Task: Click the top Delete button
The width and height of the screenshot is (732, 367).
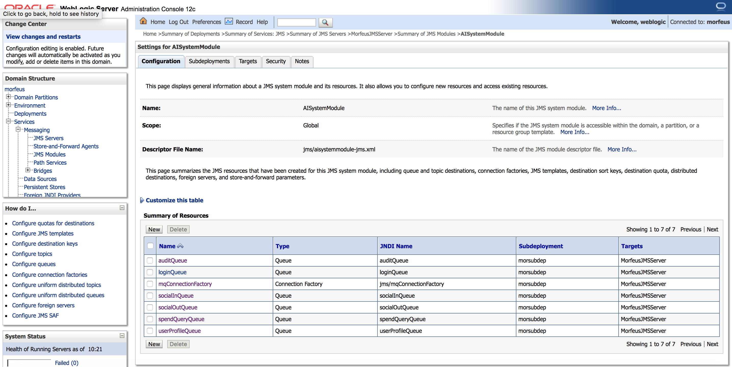Action: [178, 229]
